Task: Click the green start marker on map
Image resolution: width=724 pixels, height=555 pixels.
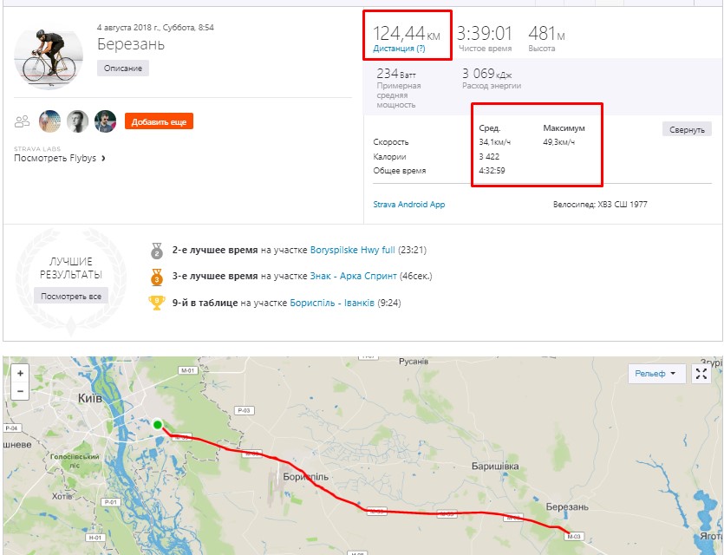Action: 158,425
